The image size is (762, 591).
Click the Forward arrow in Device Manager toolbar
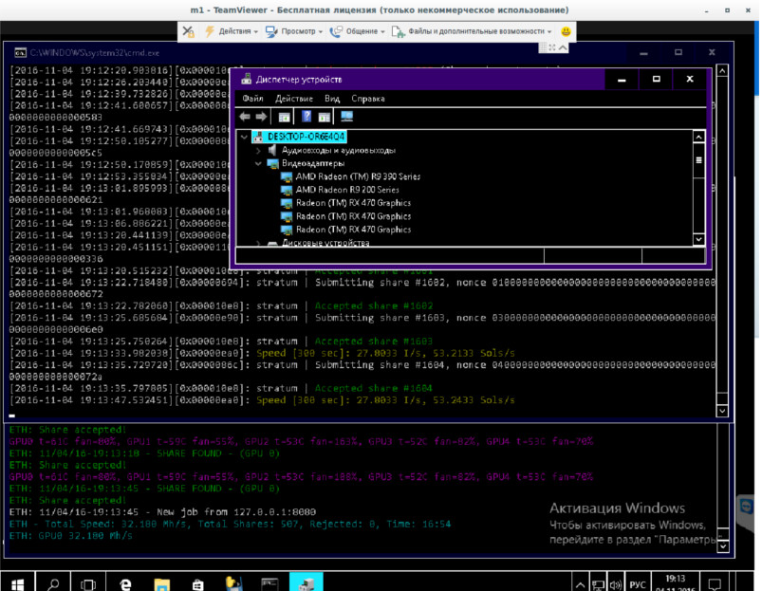tap(261, 117)
